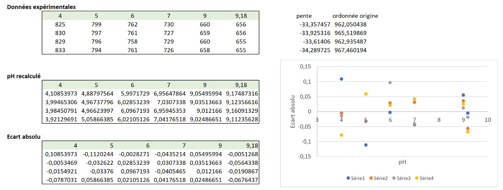
Task: Click the Série4 yellow legend marker
Action: [x=417, y=178]
